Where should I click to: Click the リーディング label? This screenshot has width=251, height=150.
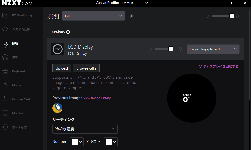64,119
